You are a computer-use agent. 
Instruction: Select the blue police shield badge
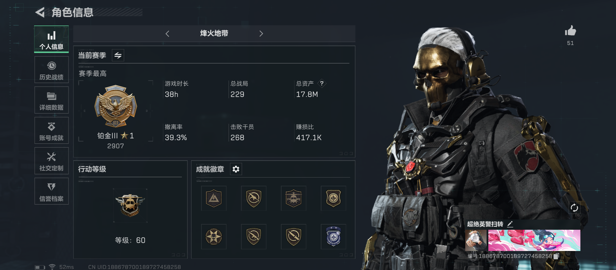click(334, 236)
